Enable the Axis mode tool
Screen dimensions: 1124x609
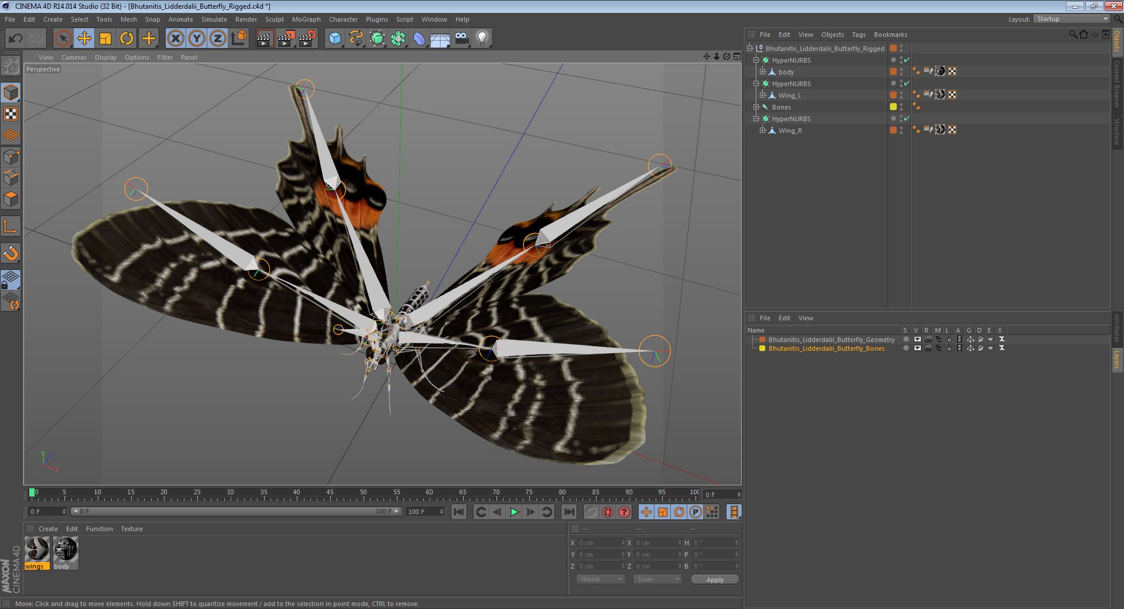coord(11,226)
